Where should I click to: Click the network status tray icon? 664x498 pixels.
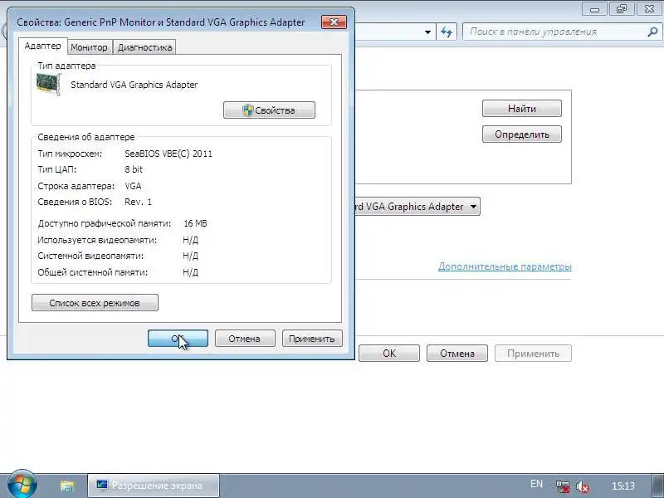click(563, 486)
